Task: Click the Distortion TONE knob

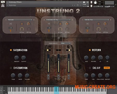Action: (13, 75)
